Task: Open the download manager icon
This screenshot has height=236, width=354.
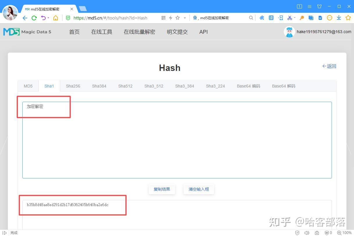Action: (x=339, y=18)
